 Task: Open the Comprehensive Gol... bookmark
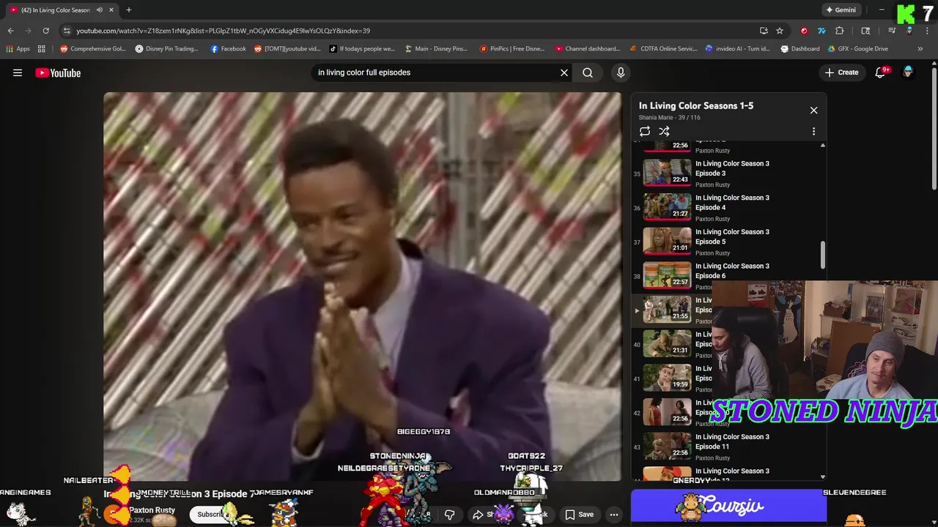pos(93,49)
